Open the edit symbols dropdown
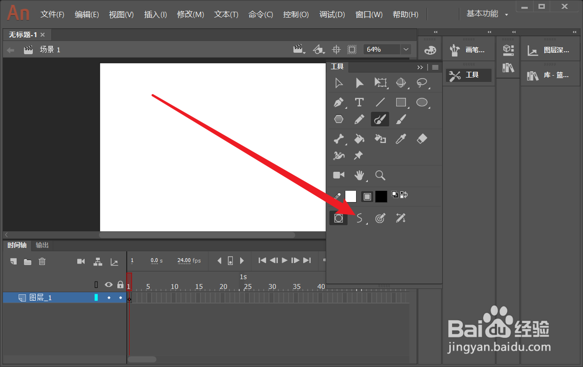Screen dimensions: 583x367 click(318, 49)
